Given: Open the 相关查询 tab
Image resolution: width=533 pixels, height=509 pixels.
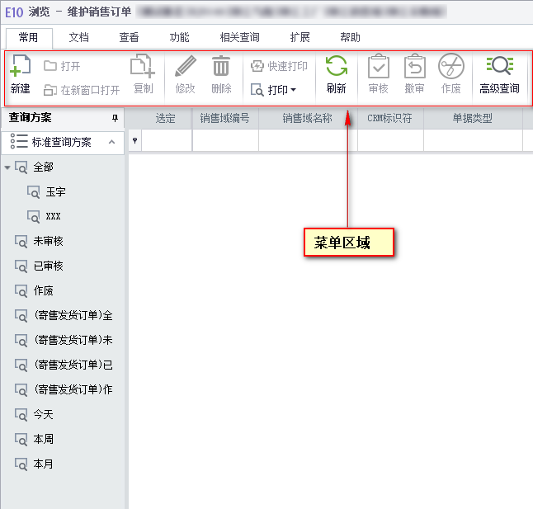Looking at the screenshot, I should 239,38.
